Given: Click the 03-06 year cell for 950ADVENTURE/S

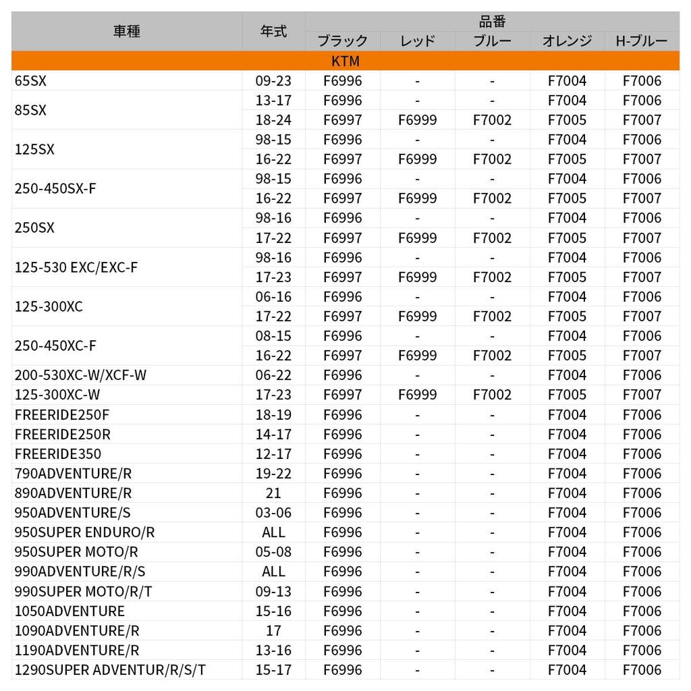Looking at the screenshot, I should [273, 513].
